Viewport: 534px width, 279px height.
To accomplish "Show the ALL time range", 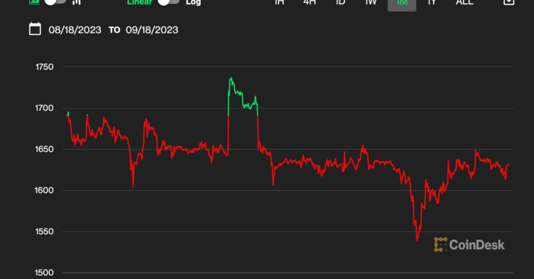I will pos(464,3).
